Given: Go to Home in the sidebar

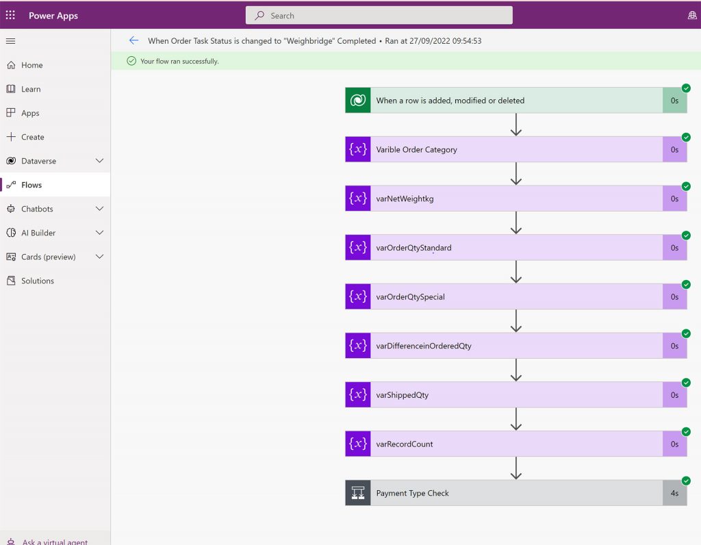Looking at the screenshot, I should click(x=31, y=65).
